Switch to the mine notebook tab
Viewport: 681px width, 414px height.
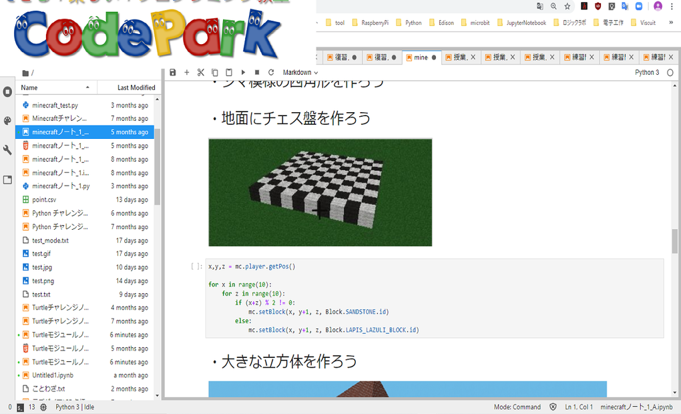[x=421, y=57]
